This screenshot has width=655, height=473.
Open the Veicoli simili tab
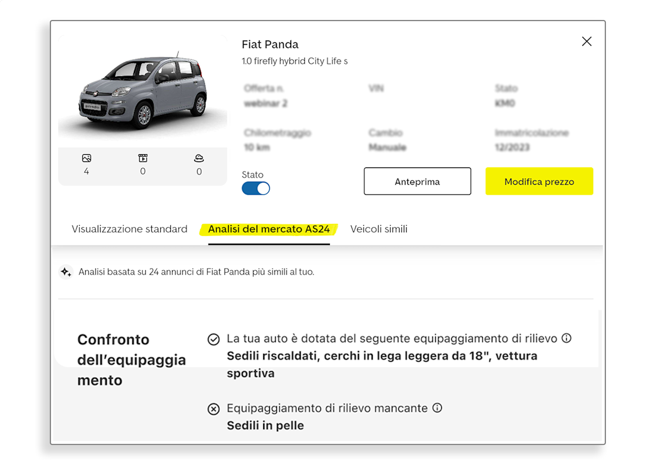[379, 229]
